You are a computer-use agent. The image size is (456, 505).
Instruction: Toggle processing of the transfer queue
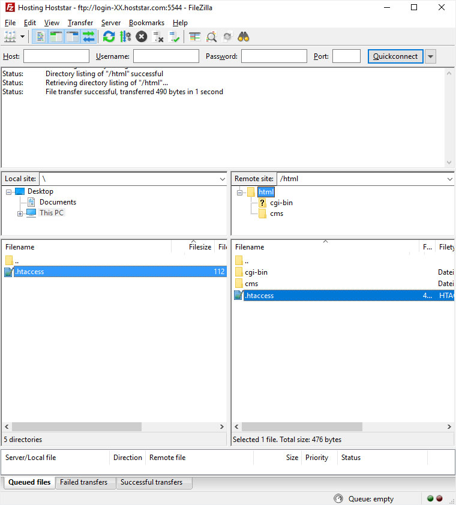click(x=125, y=37)
